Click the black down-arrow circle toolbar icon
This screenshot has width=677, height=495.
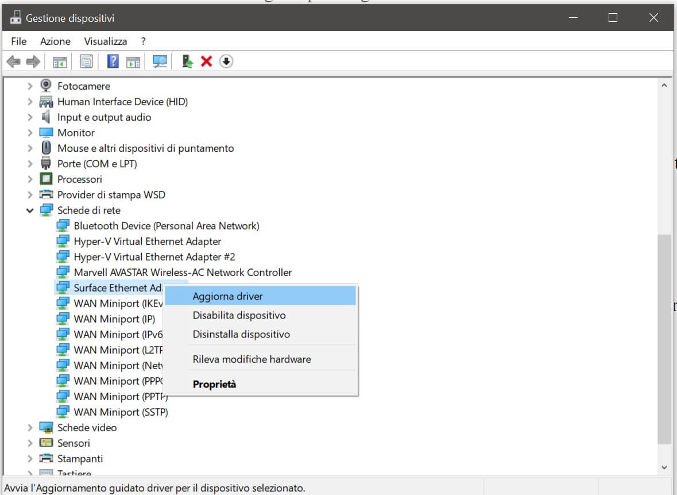click(x=226, y=62)
